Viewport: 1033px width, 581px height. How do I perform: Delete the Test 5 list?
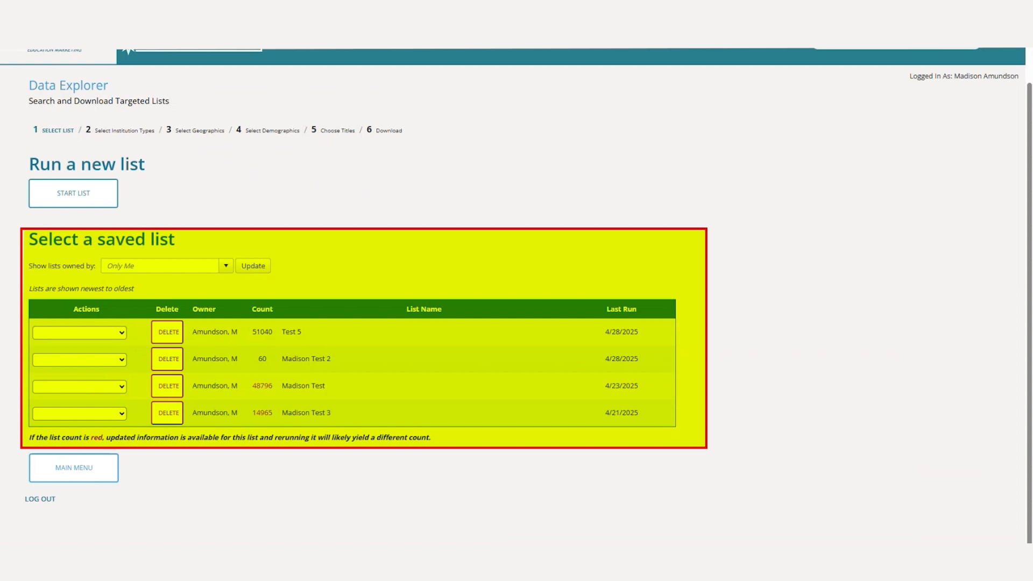167,332
